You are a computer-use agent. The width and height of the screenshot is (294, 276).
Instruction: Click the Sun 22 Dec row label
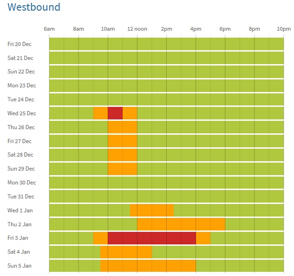(x=21, y=72)
